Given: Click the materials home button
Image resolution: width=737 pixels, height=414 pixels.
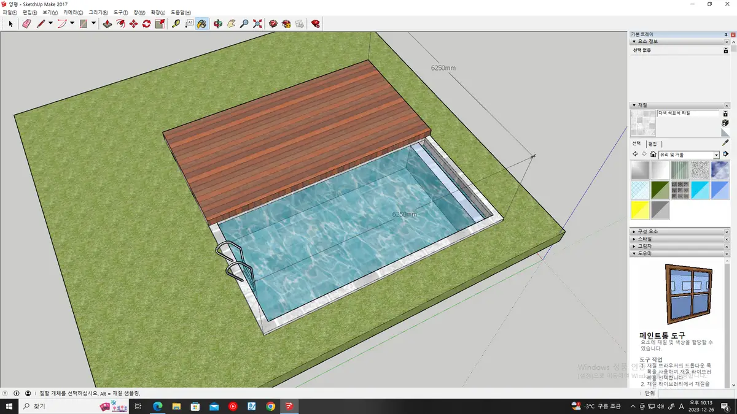Looking at the screenshot, I should click(x=653, y=155).
